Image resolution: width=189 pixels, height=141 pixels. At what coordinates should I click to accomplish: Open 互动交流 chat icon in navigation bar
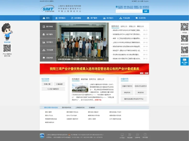136,18
